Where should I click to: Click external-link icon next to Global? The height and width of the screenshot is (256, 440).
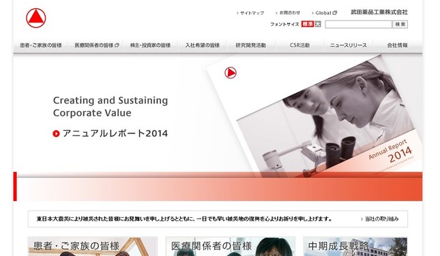point(335,13)
